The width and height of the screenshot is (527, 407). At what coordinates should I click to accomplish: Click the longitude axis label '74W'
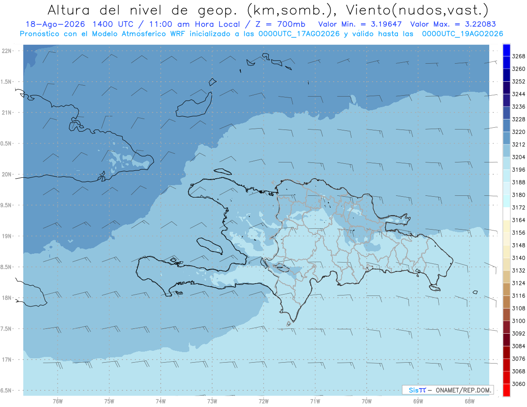coord(161,401)
